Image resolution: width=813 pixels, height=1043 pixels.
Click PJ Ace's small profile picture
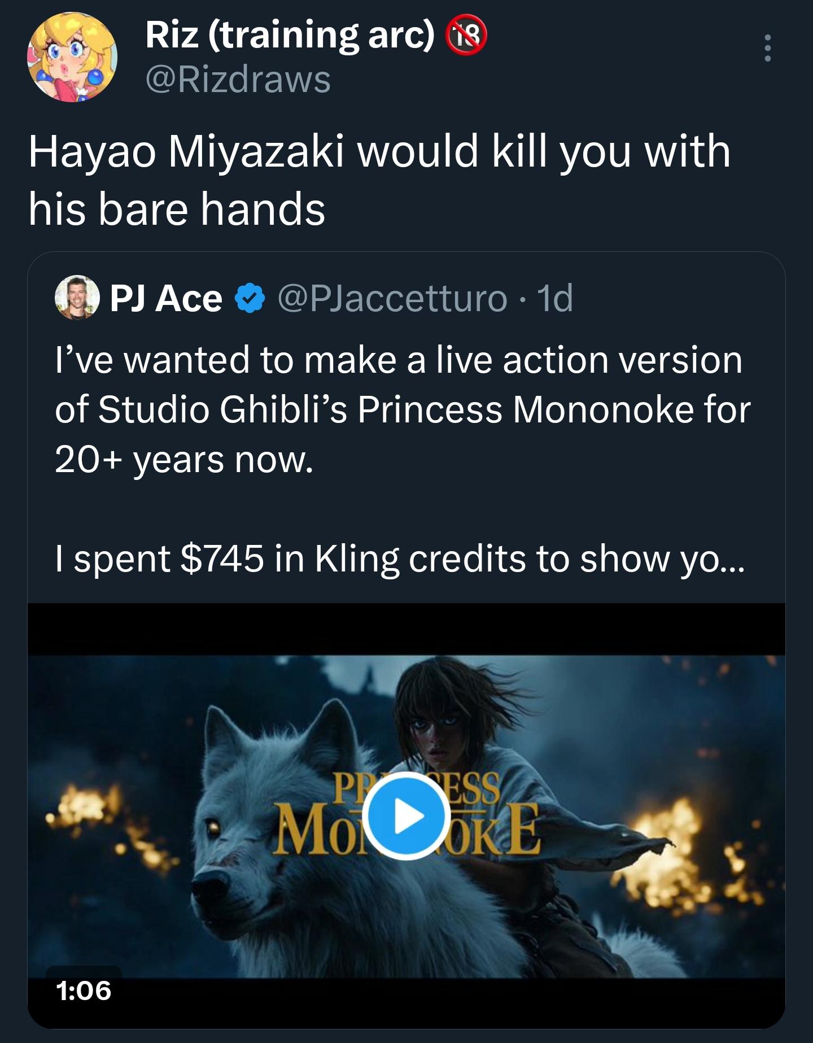click(77, 298)
